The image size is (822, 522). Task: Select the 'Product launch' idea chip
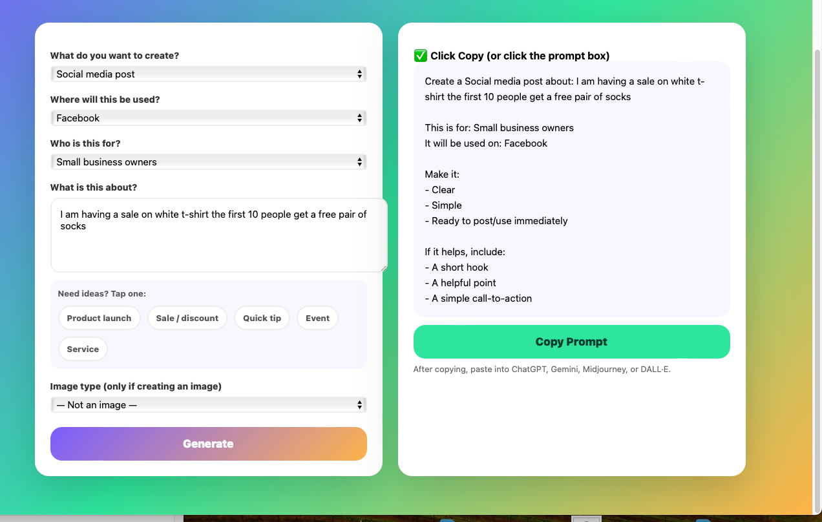(x=99, y=318)
